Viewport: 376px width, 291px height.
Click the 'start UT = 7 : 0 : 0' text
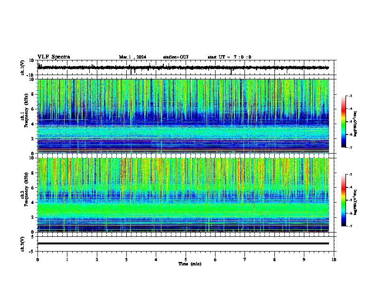(x=229, y=57)
